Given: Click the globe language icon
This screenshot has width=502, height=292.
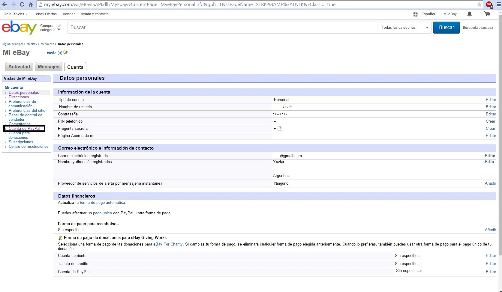Looking at the screenshot, I should pos(415,14).
